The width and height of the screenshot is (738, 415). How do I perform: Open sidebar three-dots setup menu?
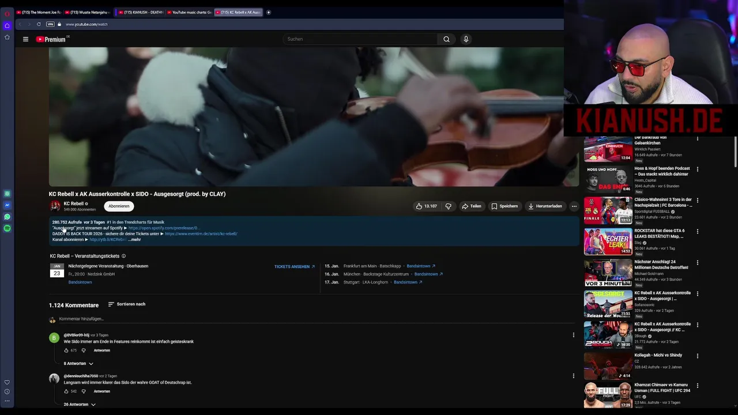pos(7,401)
